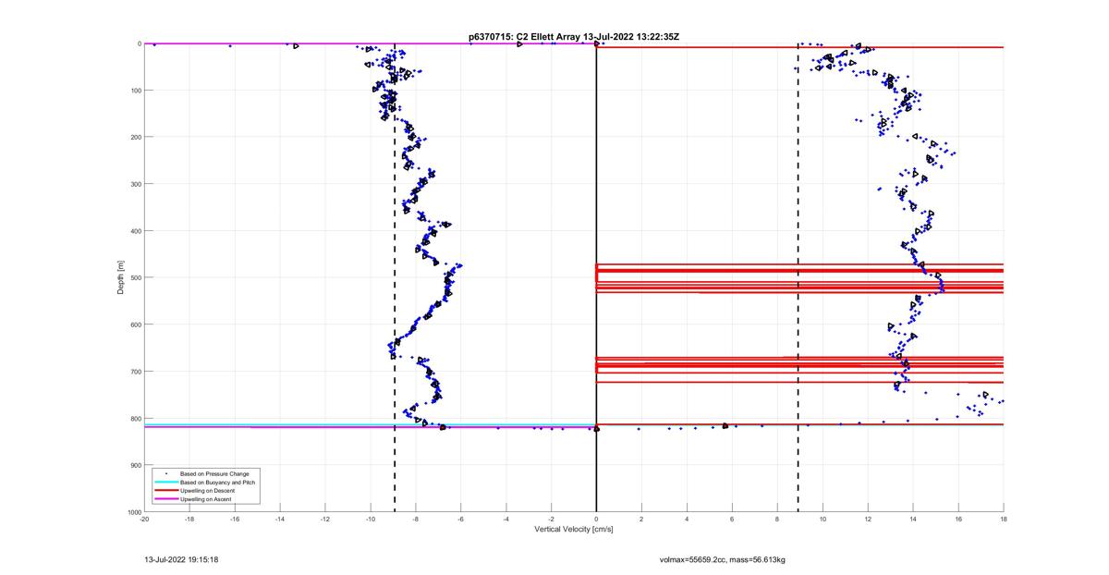
Task: Click the timestamp '13-Jul-2022 19:15:18'
Action: coord(180,559)
